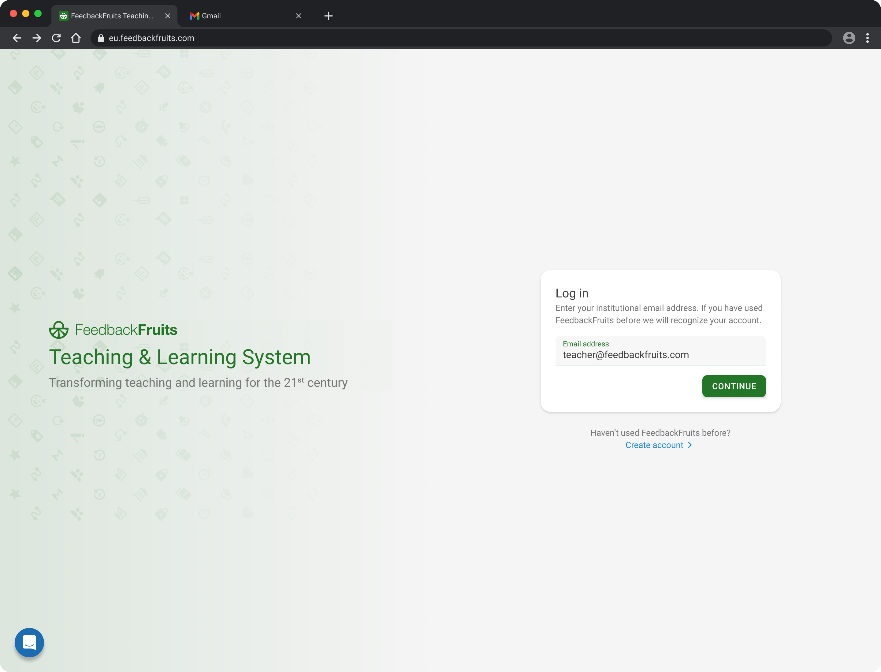
Task: Go forward using the browser forward arrow
Action: click(36, 38)
